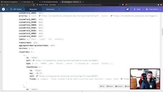Click the Help question-mark icon

134,9
